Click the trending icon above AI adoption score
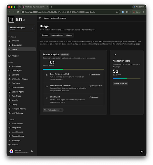 [115, 55]
